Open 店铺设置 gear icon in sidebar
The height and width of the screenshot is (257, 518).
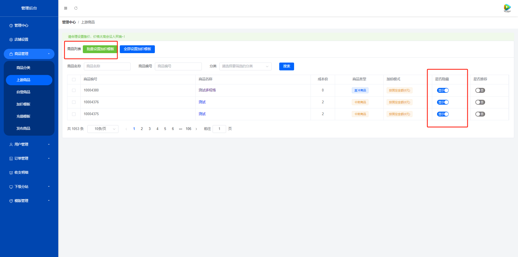click(11, 40)
